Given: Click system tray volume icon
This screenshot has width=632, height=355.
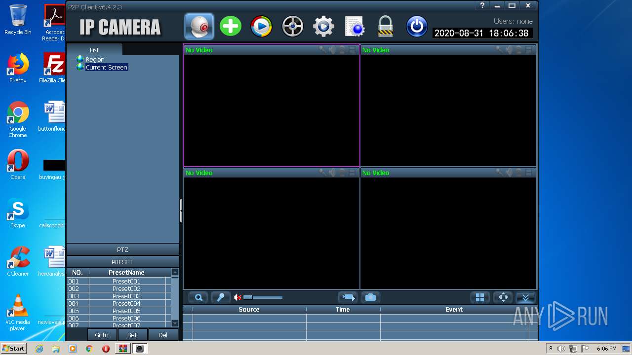Looking at the screenshot, I should point(561,349).
